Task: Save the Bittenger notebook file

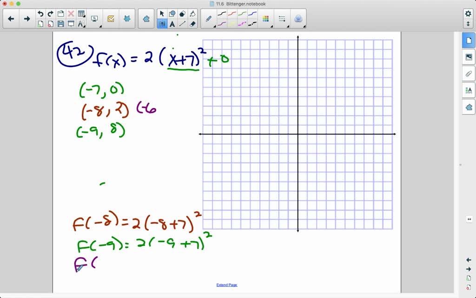Action: pos(60,24)
